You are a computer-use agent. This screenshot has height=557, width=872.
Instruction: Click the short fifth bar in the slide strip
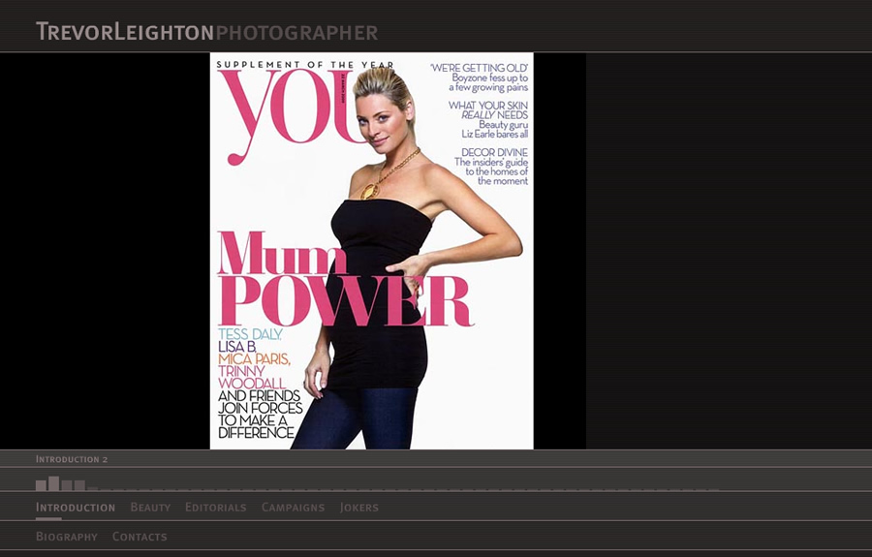(x=93, y=489)
